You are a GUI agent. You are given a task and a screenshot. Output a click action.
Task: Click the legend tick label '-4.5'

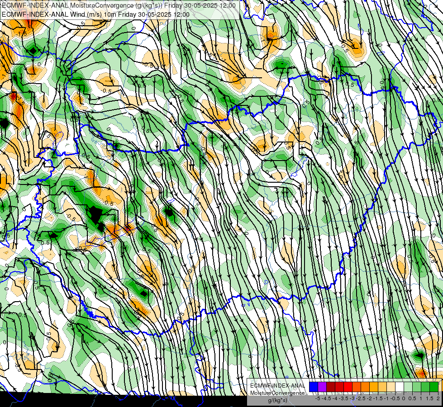click(325, 398)
